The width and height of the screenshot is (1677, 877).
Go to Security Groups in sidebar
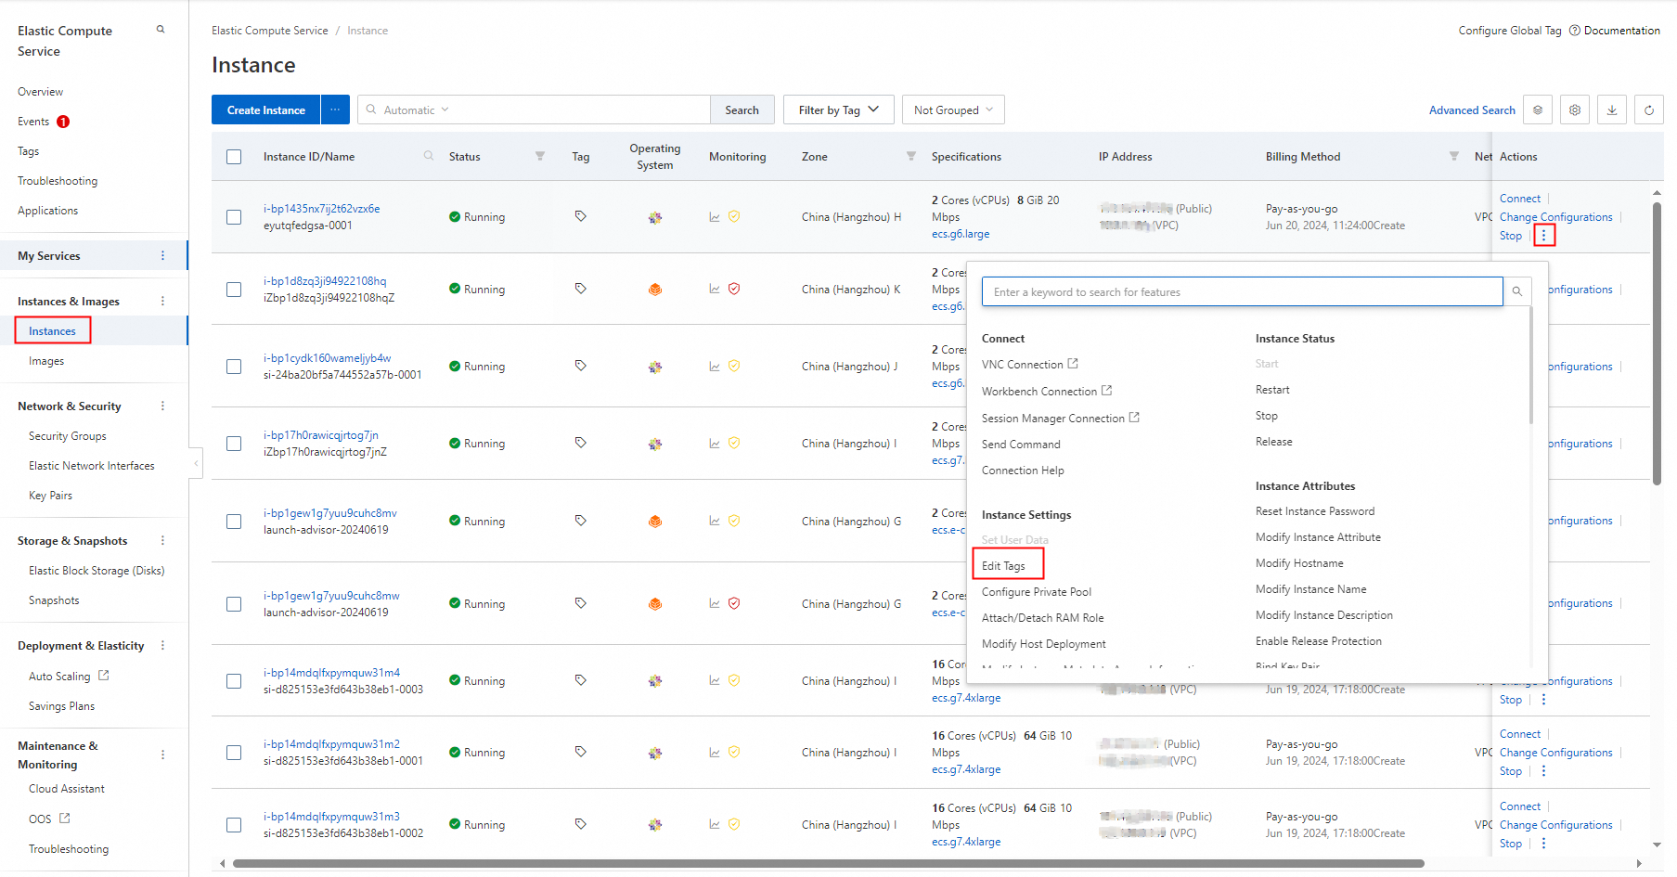pos(68,436)
